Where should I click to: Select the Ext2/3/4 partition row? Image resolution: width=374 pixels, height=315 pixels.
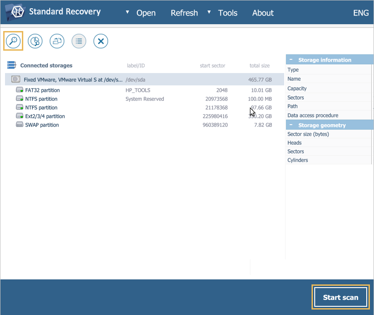pos(145,116)
